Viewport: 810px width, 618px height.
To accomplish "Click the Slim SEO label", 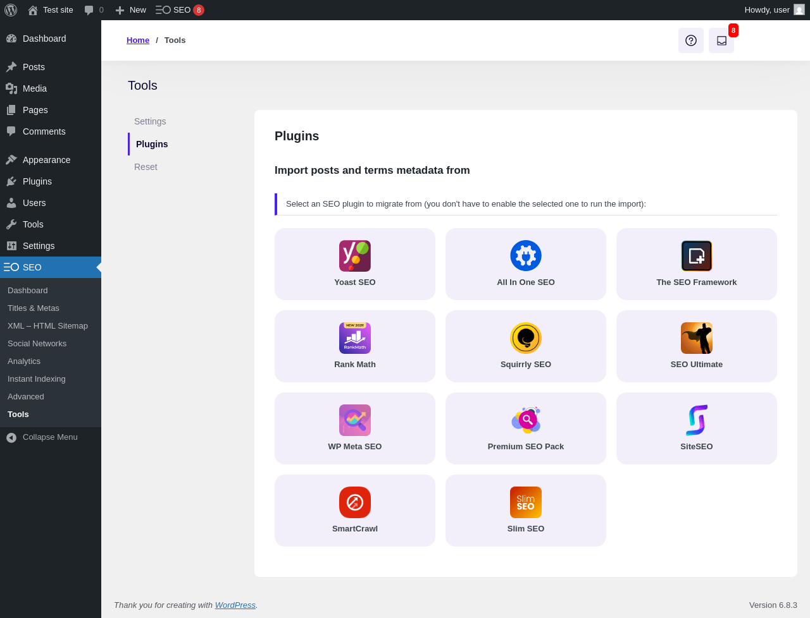I will 526,529.
